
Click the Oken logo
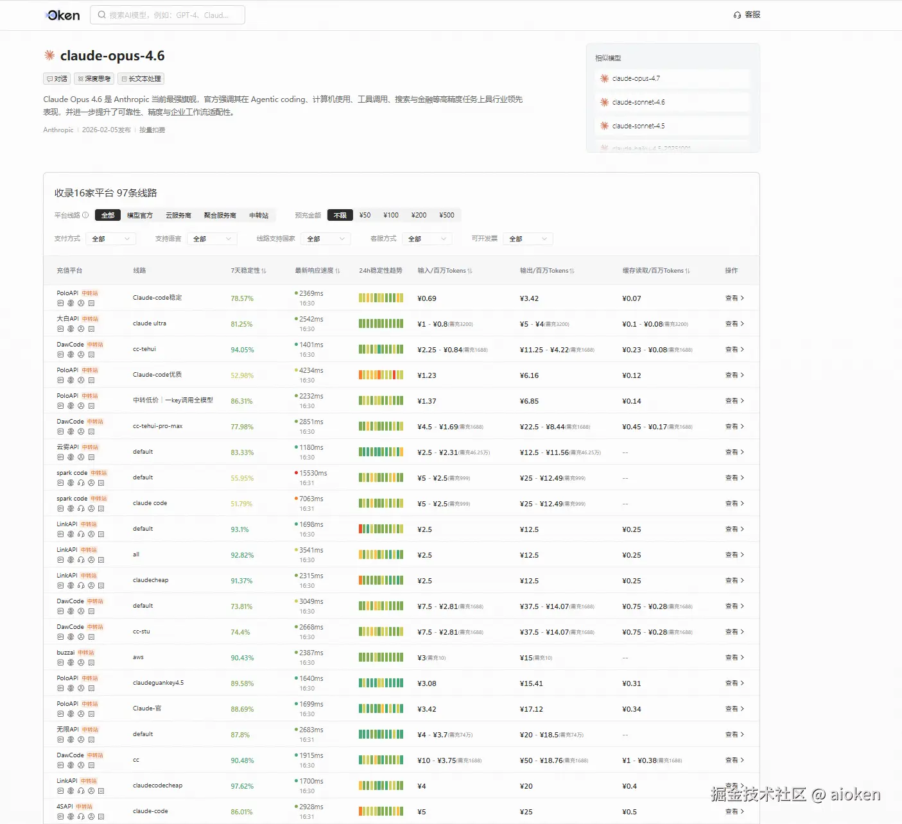click(62, 15)
